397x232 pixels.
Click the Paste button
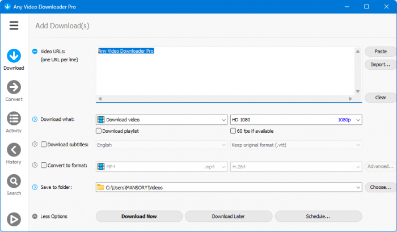pyautogui.click(x=381, y=52)
